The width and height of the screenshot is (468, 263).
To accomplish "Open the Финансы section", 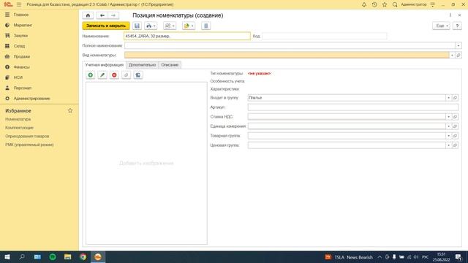I will pos(21,66).
